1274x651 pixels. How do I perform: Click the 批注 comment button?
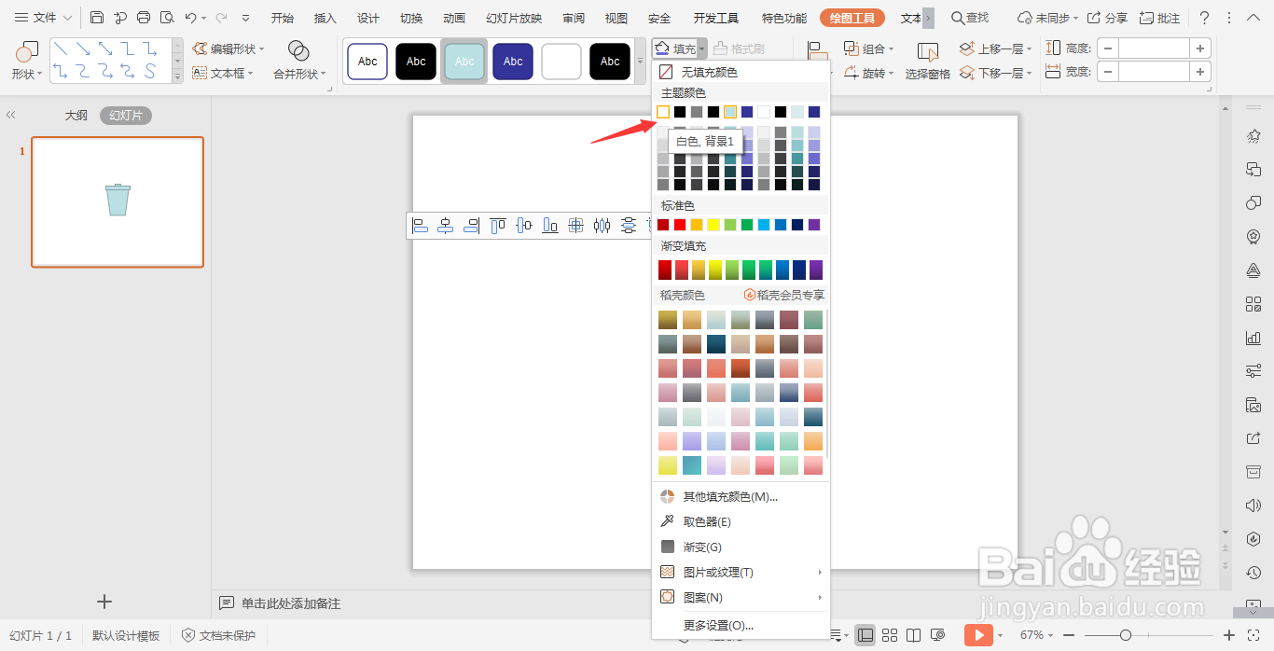tap(1159, 18)
